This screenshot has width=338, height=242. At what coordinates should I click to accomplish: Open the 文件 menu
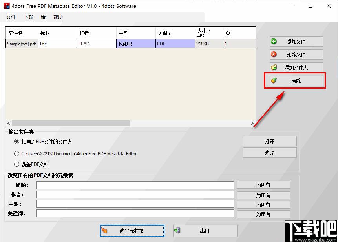click(x=11, y=17)
